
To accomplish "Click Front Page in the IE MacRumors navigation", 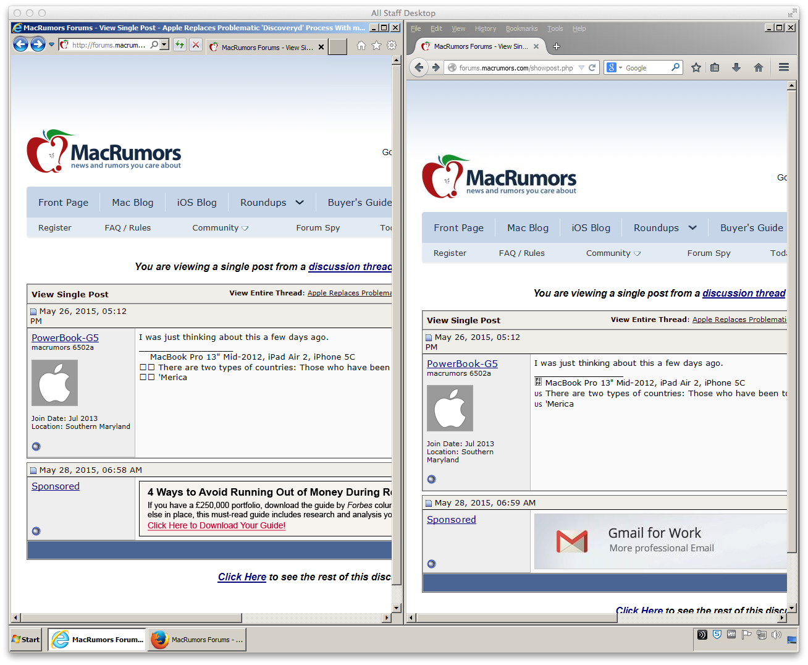I will click(x=63, y=203).
